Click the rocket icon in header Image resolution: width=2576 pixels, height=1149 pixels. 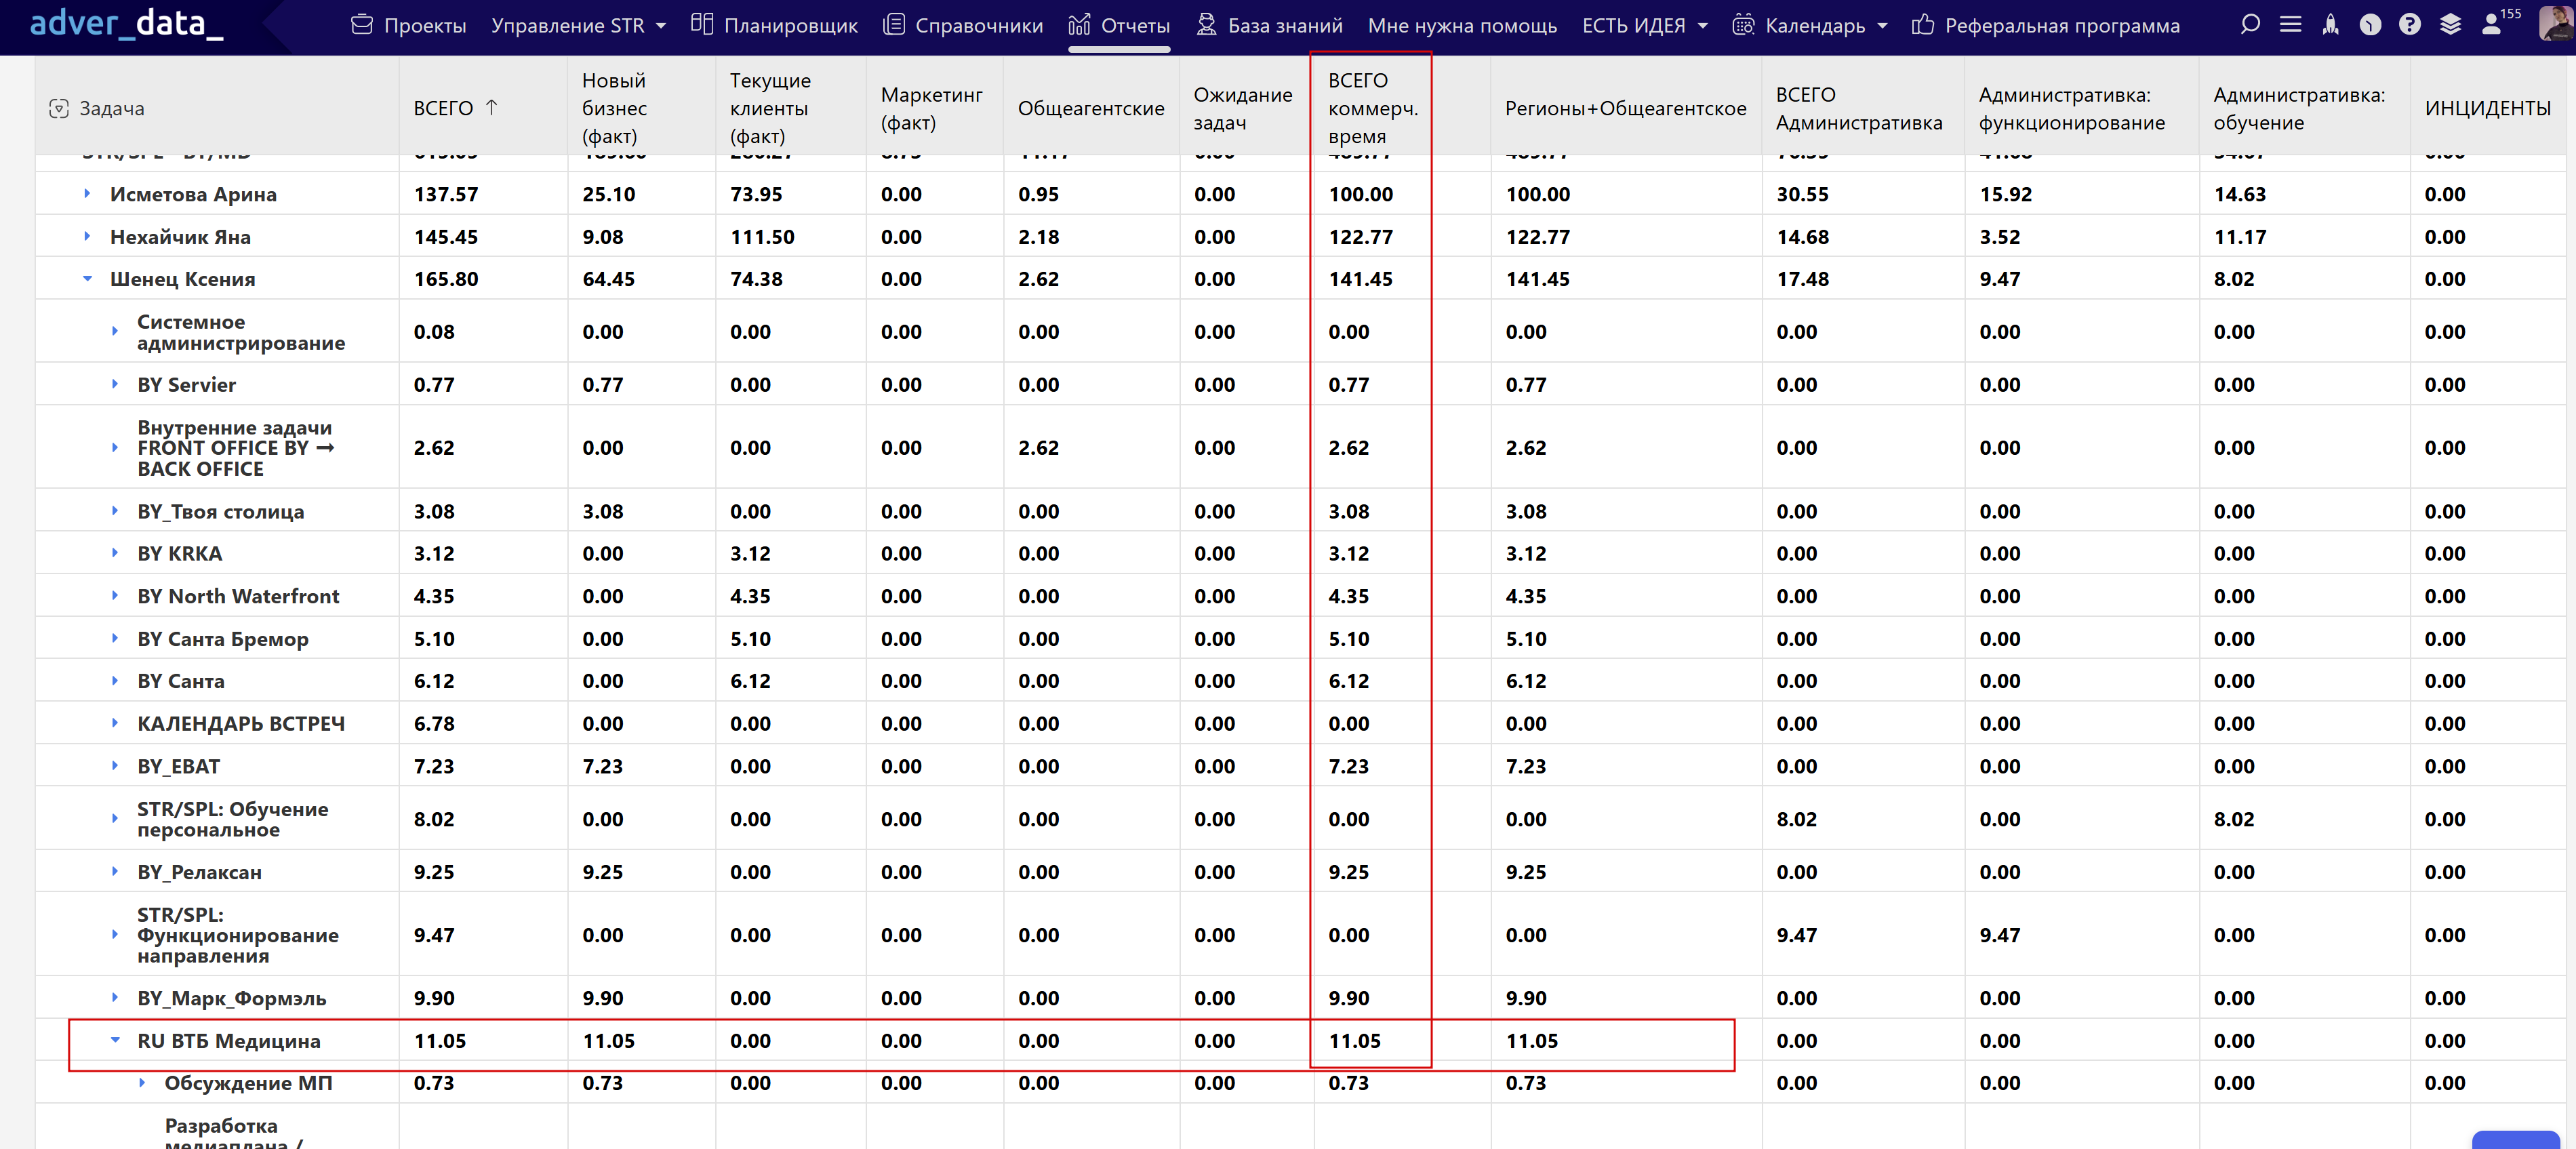(x=2331, y=25)
